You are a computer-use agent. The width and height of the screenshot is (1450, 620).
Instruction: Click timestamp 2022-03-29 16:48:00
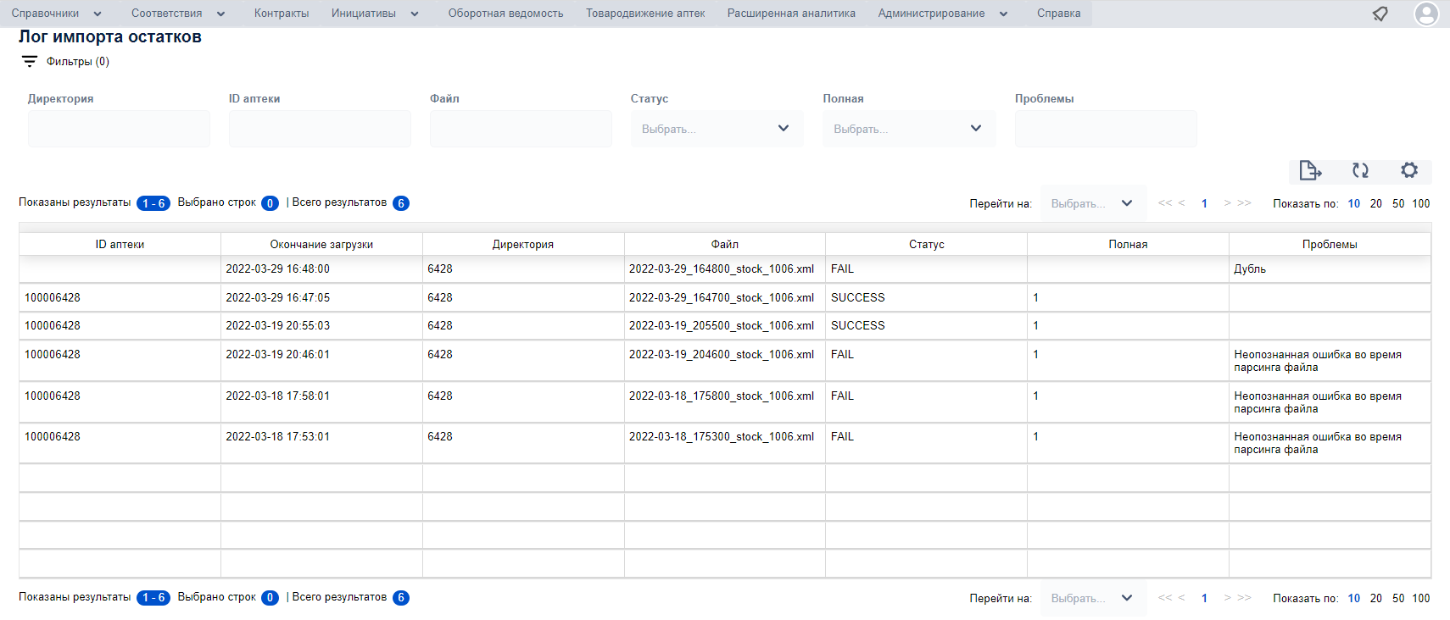[278, 268]
